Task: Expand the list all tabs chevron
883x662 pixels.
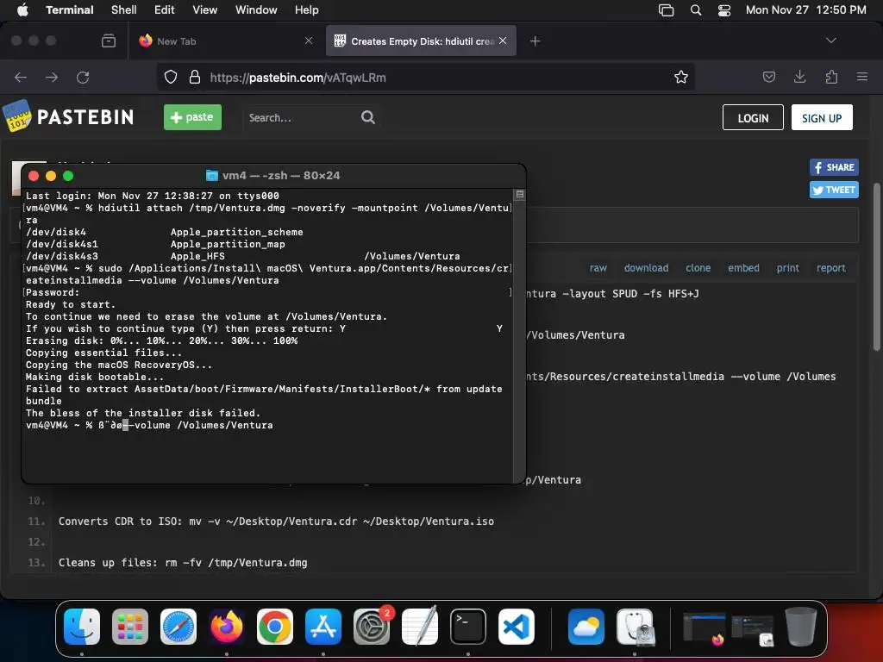Action: pos(830,41)
